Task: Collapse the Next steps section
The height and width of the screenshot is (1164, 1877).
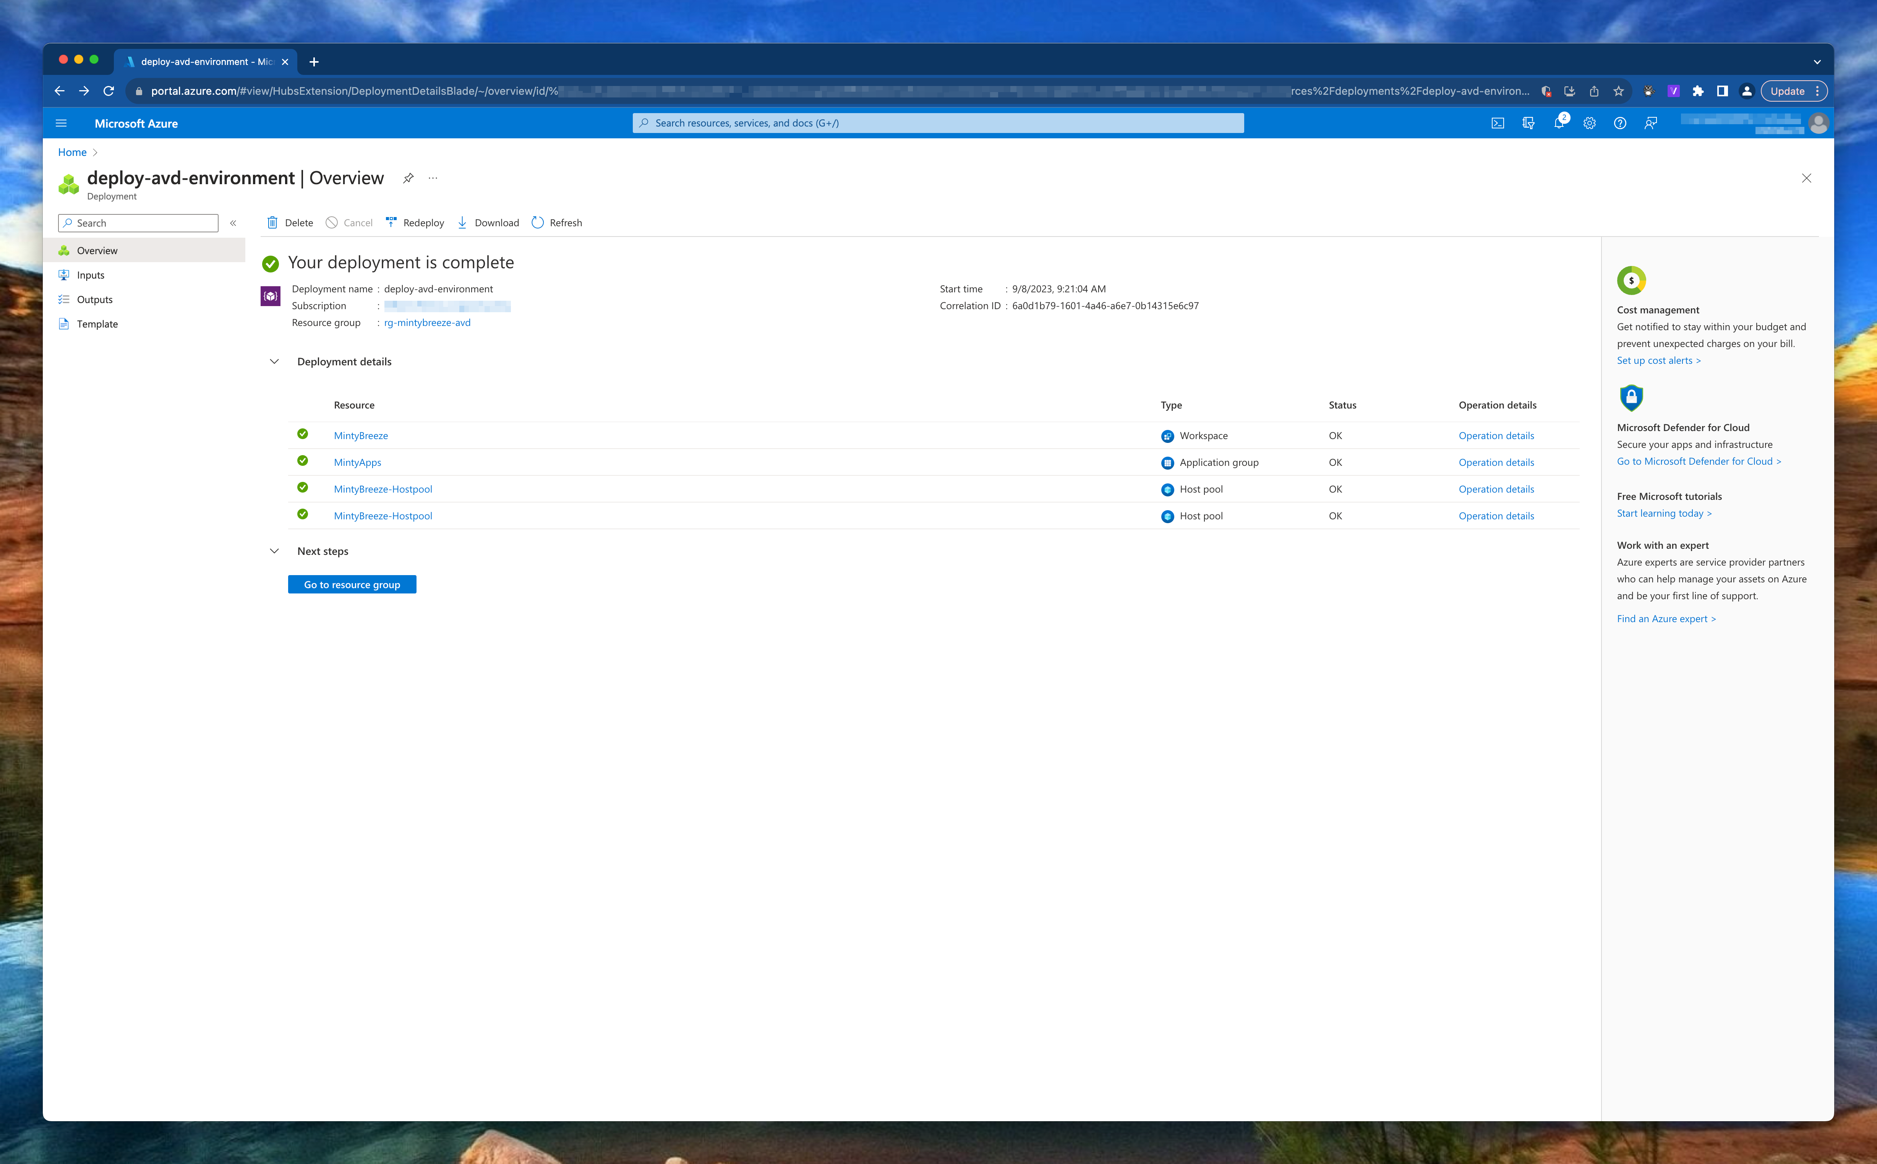Action: pyautogui.click(x=274, y=551)
